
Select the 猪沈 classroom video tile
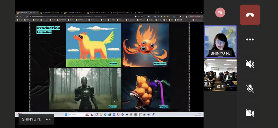pyautogui.click(x=220, y=75)
